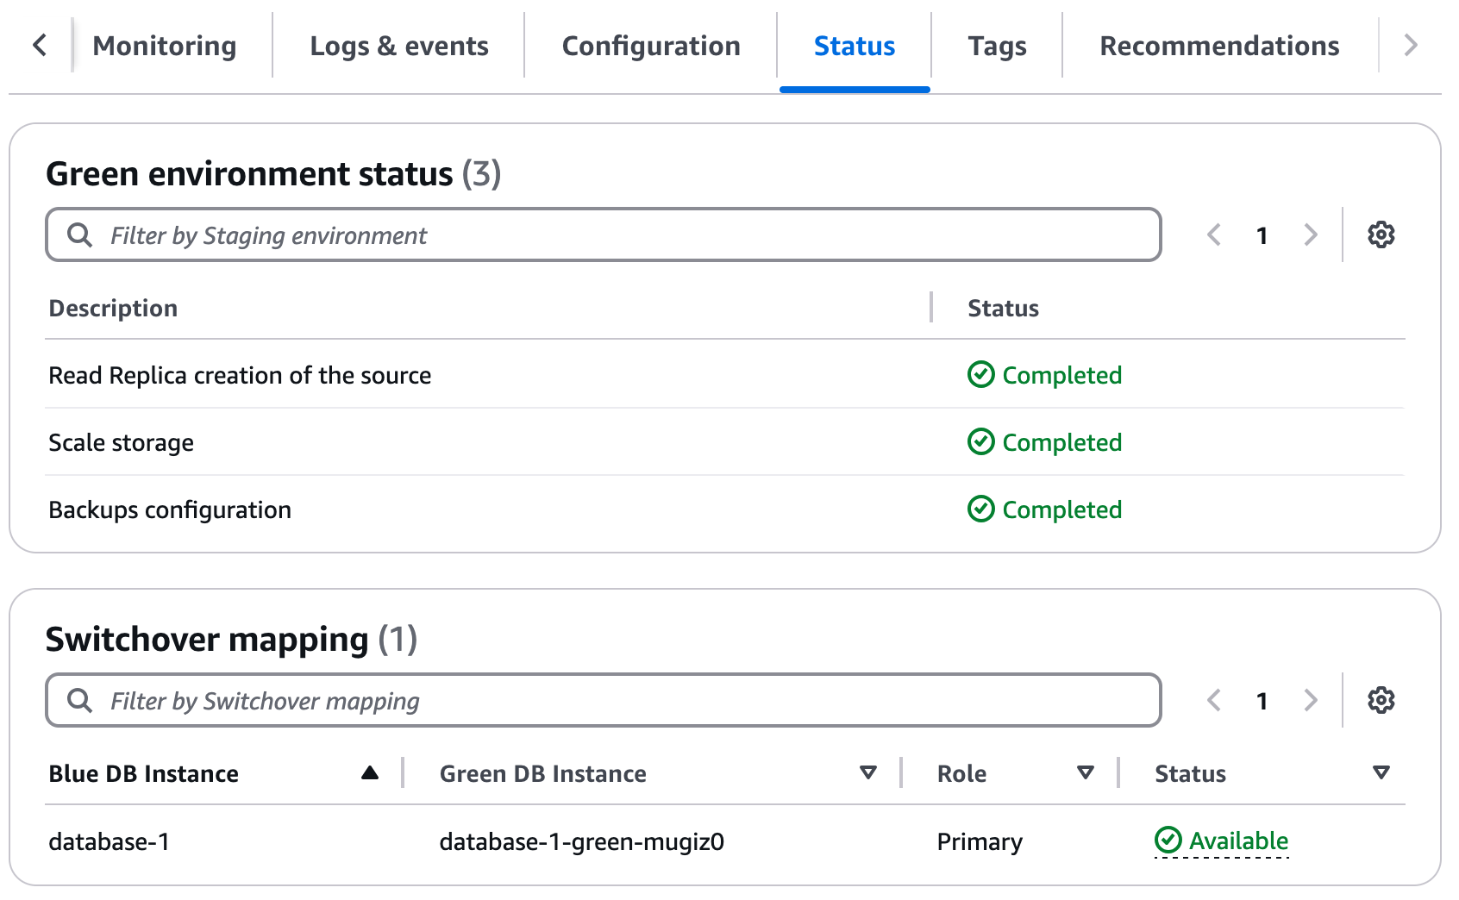1459x900 pixels.
Task: Open the Logs & events tab
Action: click(x=399, y=46)
